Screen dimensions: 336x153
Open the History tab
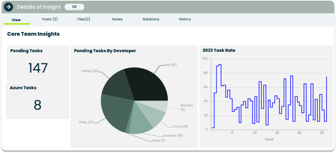pyautogui.click(x=185, y=19)
